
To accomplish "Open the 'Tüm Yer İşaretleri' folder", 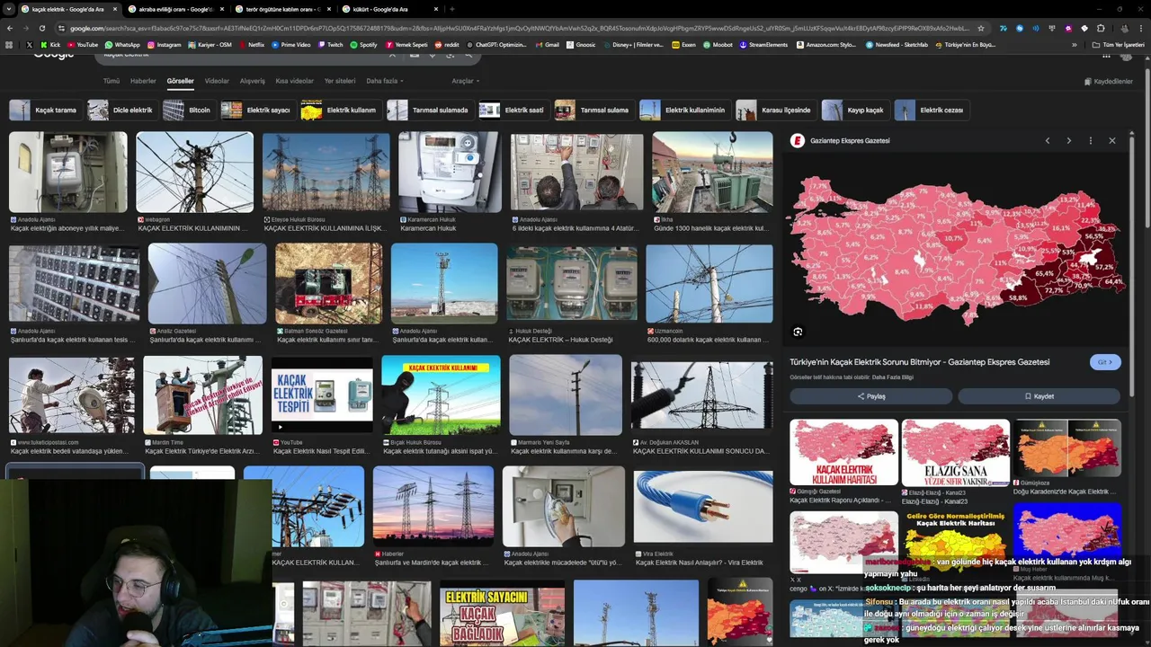I will coord(1118,44).
